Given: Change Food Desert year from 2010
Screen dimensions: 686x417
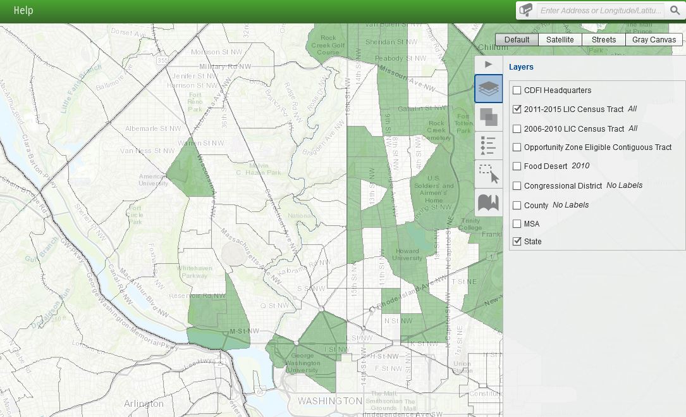Looking at the screenshot, I should pyautogui.click(x=580, y=166).
